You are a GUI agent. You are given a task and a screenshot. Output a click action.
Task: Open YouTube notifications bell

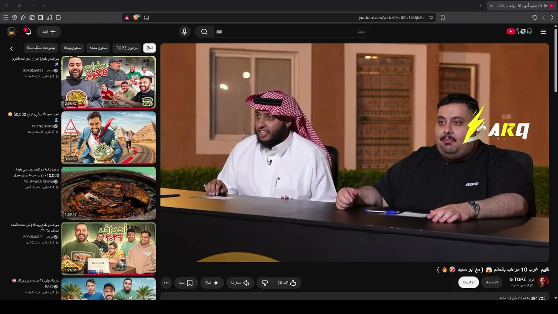[x=27, y=31]
